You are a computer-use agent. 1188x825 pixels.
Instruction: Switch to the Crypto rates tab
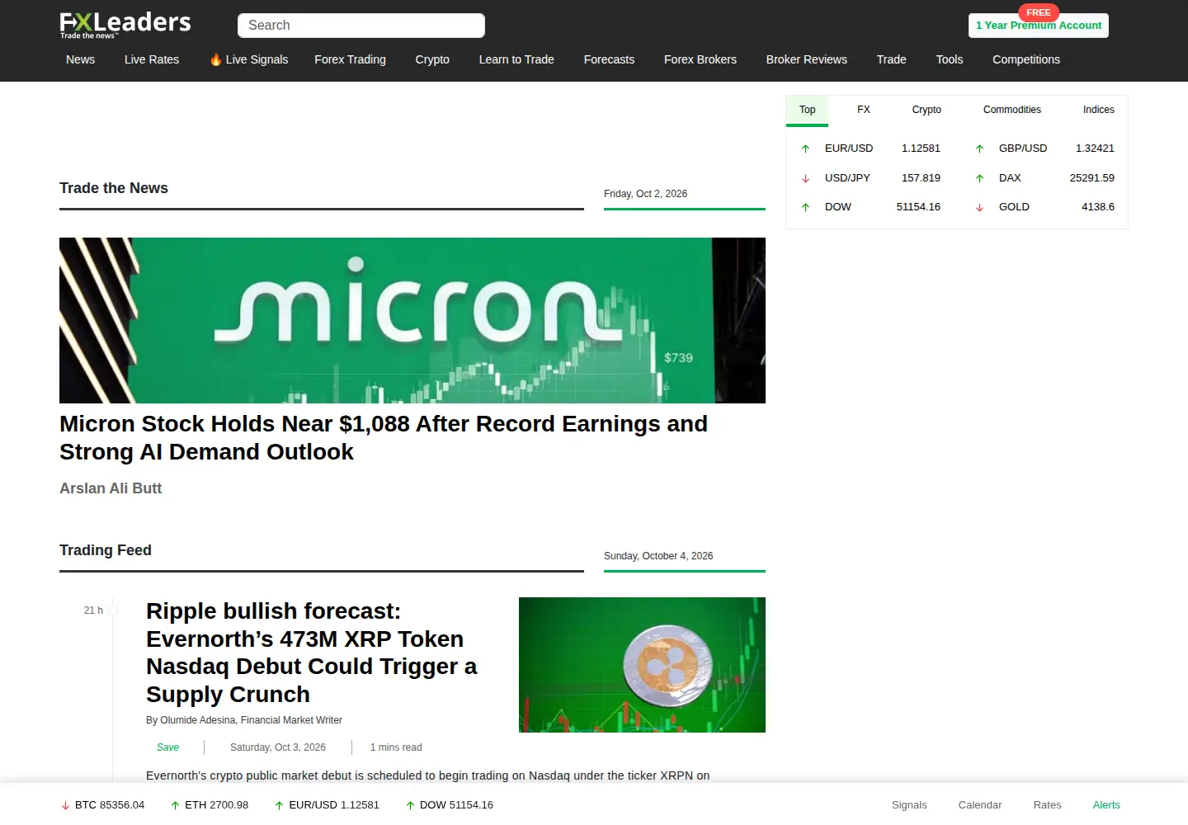pos(926,110)
